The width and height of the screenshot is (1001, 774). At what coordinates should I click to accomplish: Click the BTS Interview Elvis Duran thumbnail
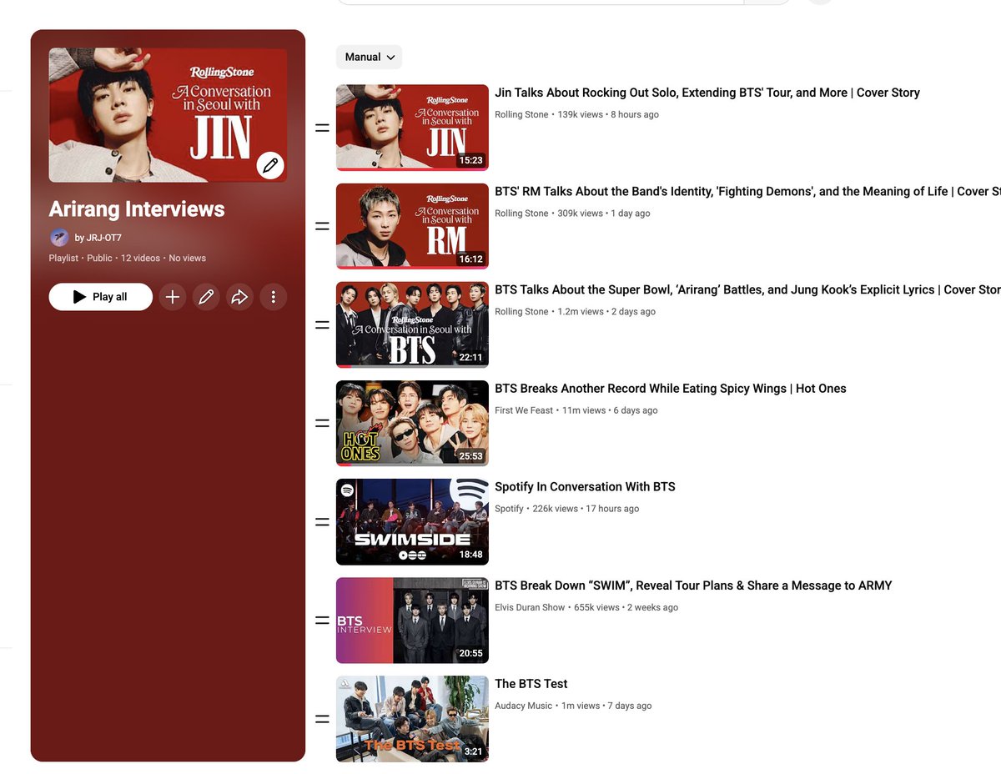coord(412,621)
